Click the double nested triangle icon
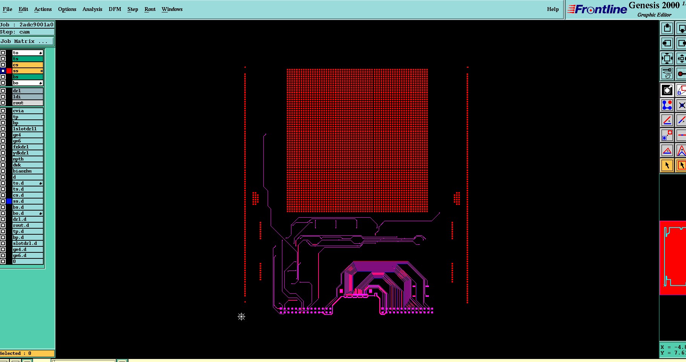This screenshot has height=362, width=686. pos(681,151)
